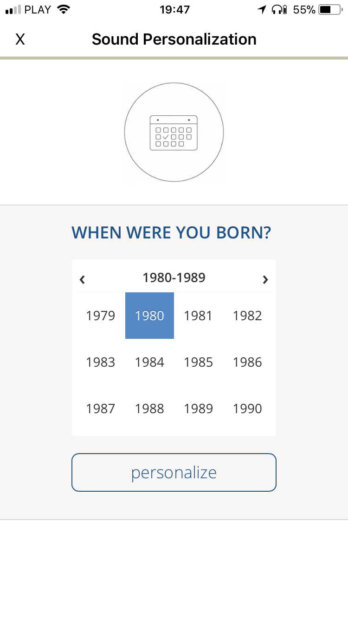The height and width of the screenshot is (620, 348).
Task: Pick 1982 from the year grid
Action: pyautogui.click(x=247, y=316)
